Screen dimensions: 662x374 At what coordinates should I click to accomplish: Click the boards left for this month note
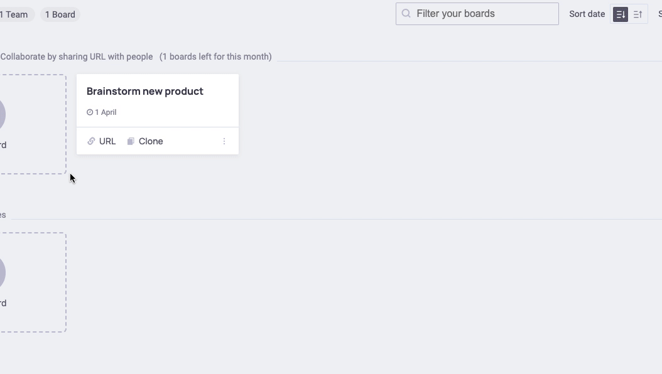point(215,56)
